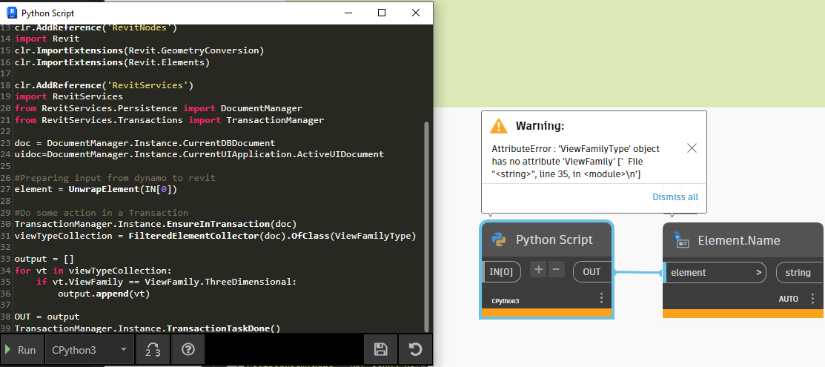
Task: Click the Revit icon in Python Script title bar
Action: [x=12, y=13]
